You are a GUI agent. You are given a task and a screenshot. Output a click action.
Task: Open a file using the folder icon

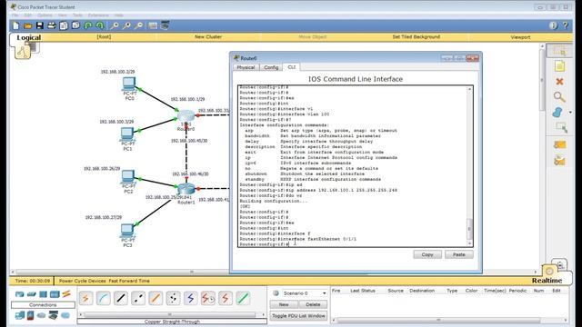tap(27, 25)
